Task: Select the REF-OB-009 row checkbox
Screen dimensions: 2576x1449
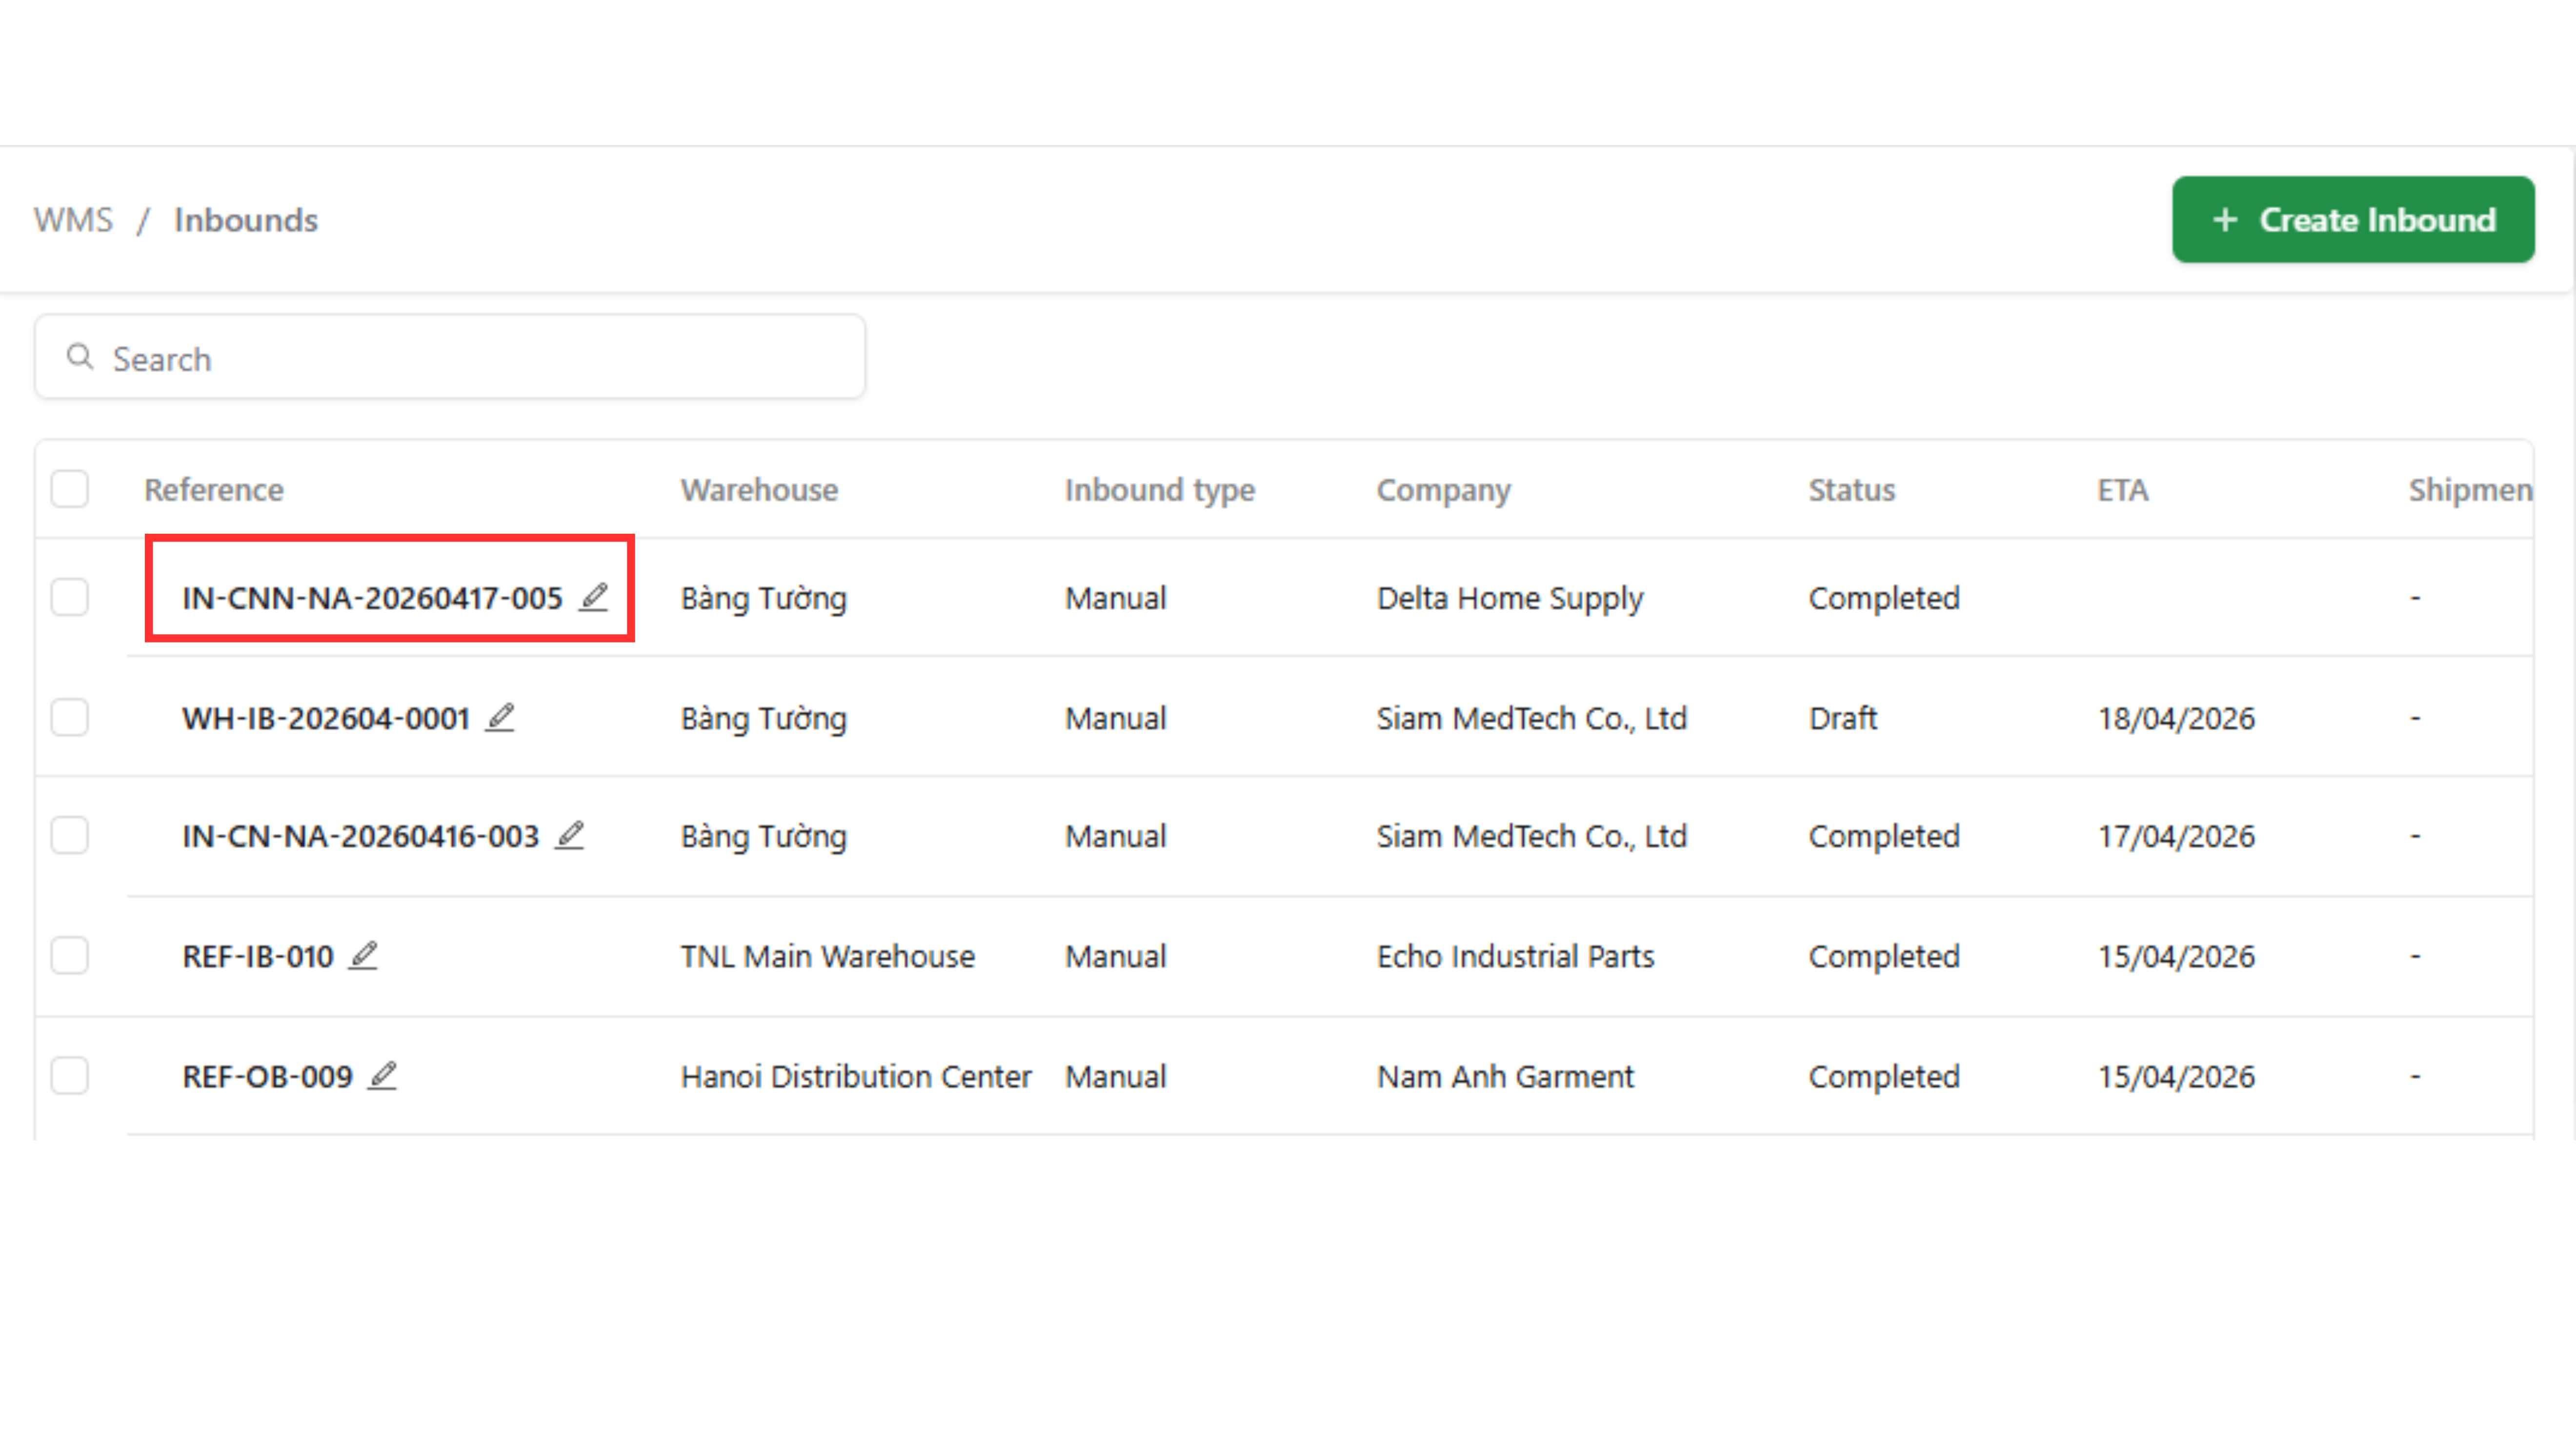Action: point(70,1076)
